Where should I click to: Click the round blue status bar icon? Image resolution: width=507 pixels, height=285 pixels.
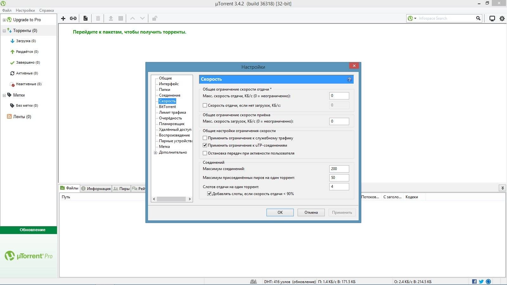[x=488, y=282]
